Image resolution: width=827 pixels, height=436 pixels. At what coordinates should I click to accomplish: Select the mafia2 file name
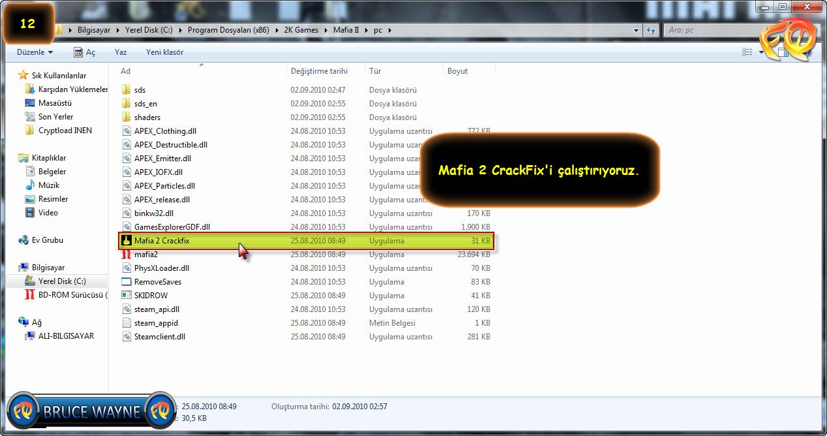[x=146, y=255]
